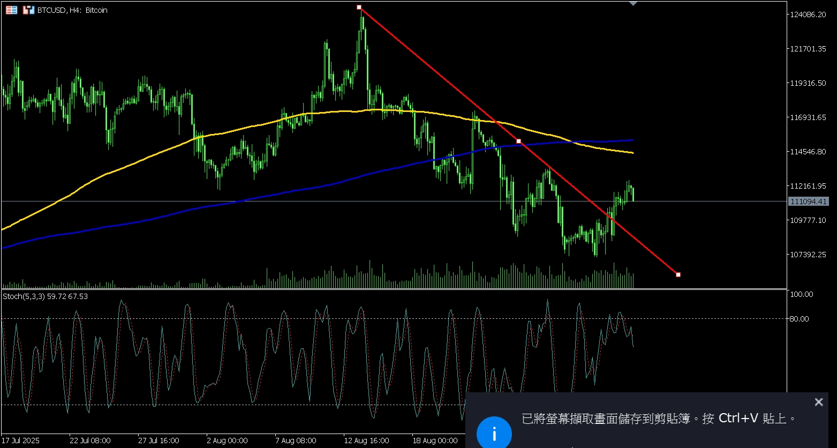Click the 124086.20 price scale label
Image resolution: width=837 pixels, height=448 pixels.
(808, 14)
